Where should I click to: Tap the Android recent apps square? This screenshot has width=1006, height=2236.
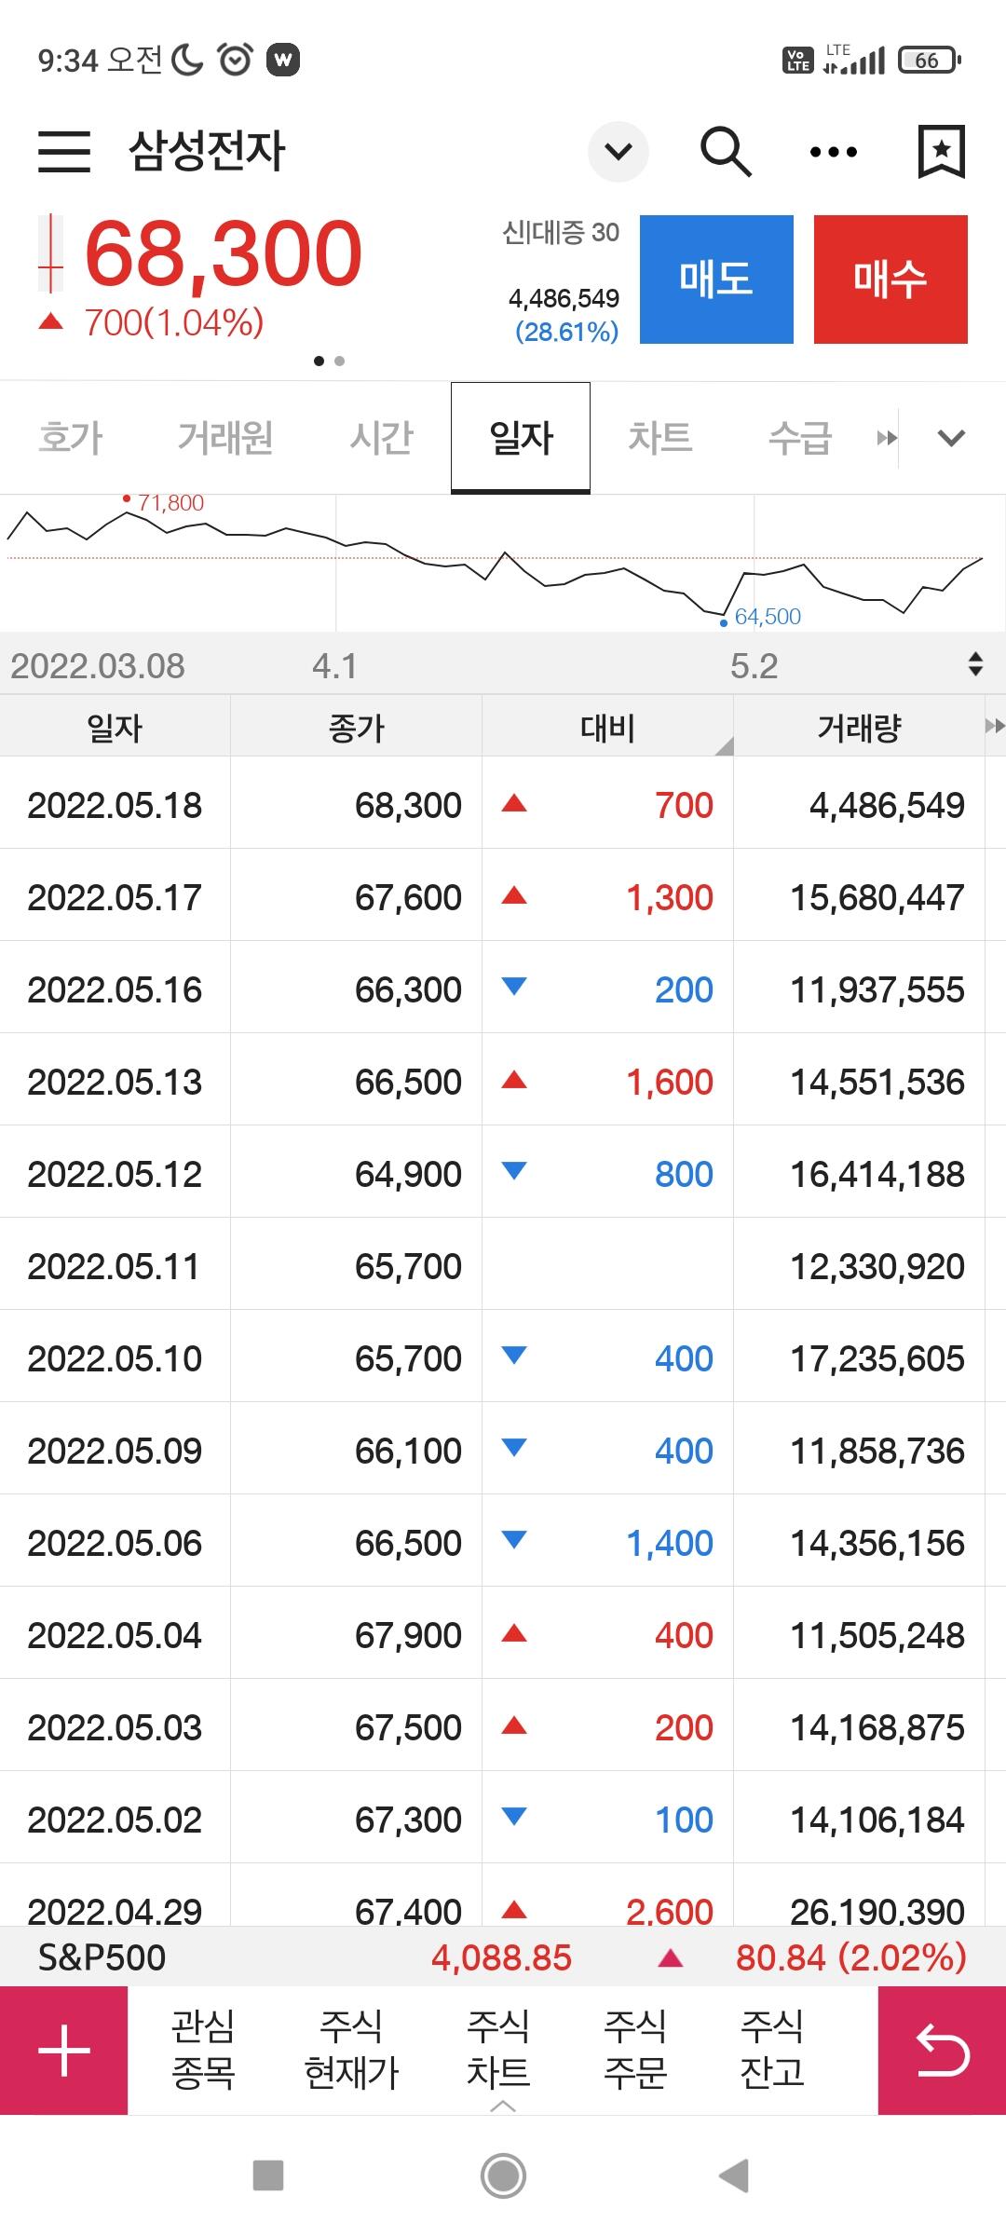coord(268,2175)
